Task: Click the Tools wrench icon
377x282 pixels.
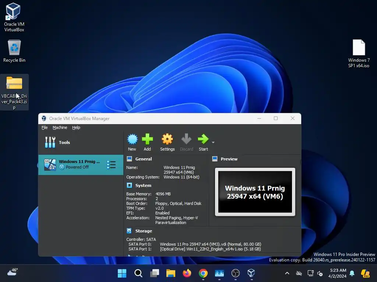Action: [50, 142]
